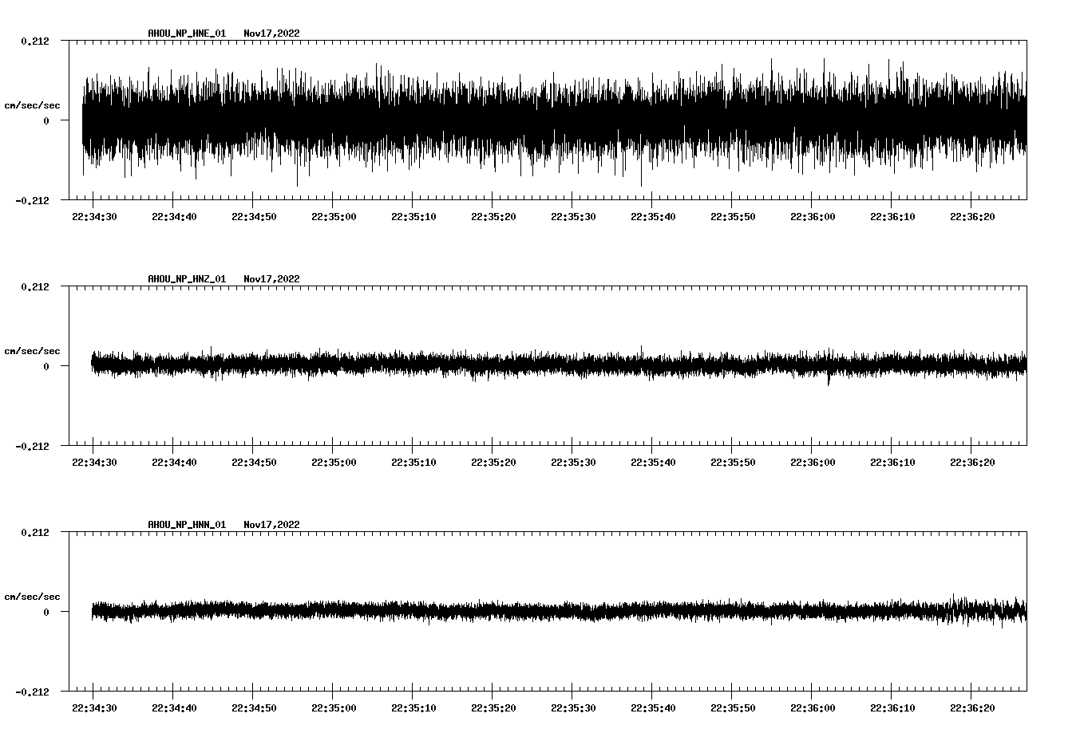Screen dimensions: 1084x737
Task: Click the 22:34:30 time label under the HNZ plot
Action: (94, 463)
